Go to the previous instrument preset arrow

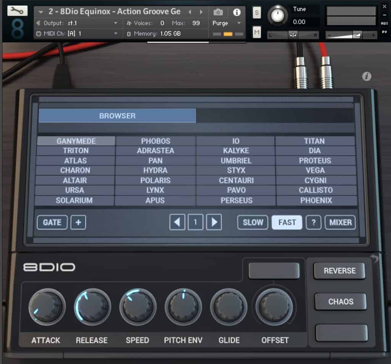[x=190, y=12]
